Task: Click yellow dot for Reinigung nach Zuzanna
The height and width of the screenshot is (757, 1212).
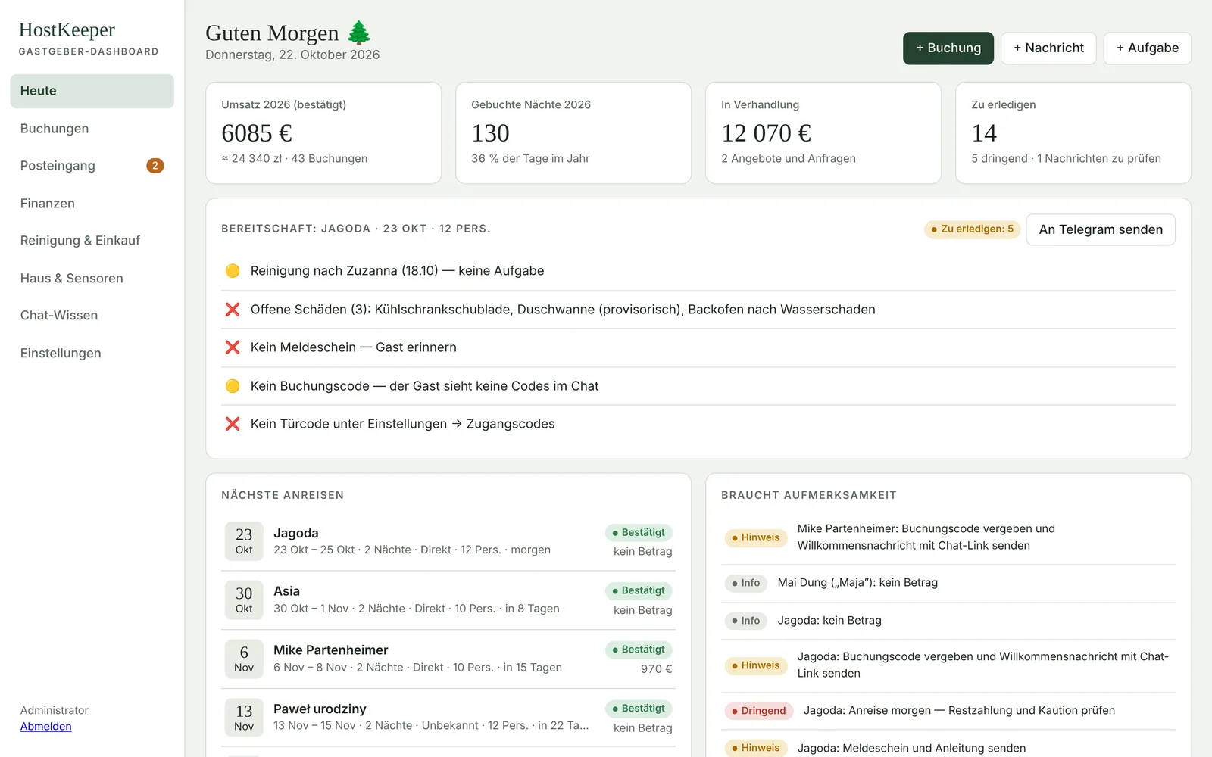Action: [x=233, y=271]
